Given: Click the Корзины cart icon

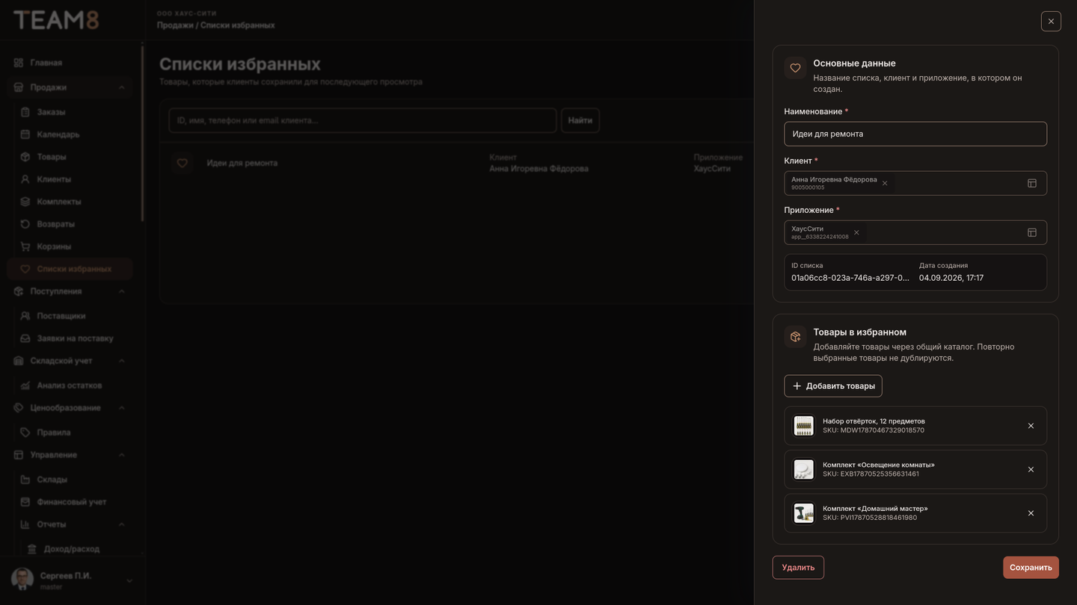Looking at the screenshot, I should (25, 246).
